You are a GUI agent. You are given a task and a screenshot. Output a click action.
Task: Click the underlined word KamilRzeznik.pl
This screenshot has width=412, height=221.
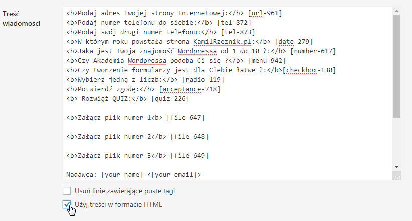(223, 42)
